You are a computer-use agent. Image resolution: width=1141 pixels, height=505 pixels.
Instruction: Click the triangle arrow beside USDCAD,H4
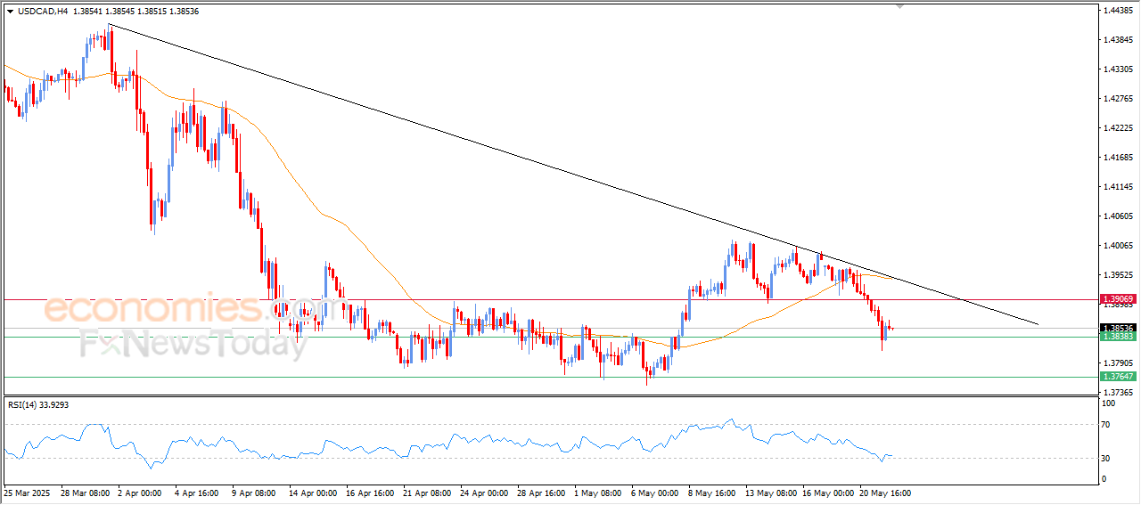10,12
